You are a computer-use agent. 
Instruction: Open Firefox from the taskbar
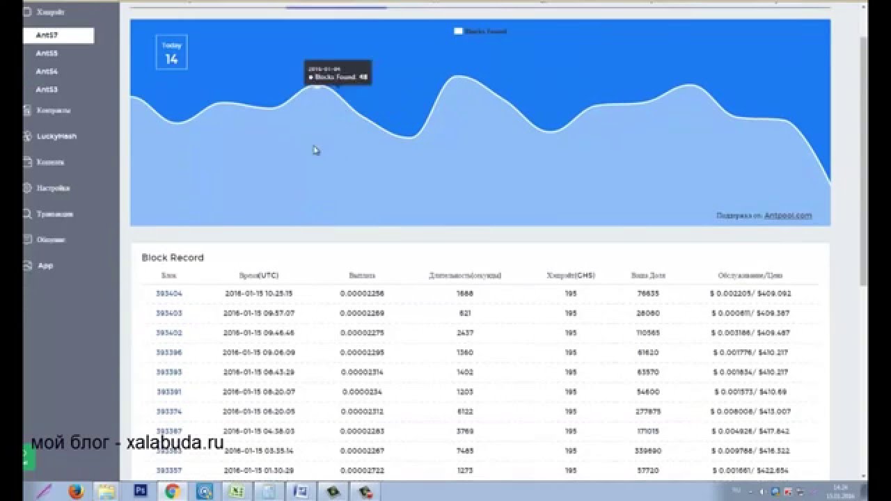[x=76, y=491]
